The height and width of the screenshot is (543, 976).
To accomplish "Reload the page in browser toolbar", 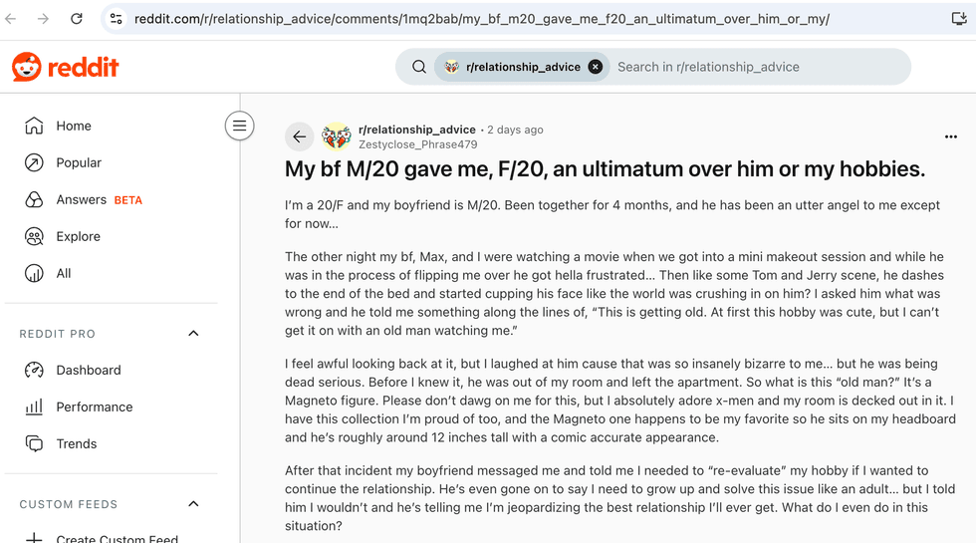I will point(77,19).
